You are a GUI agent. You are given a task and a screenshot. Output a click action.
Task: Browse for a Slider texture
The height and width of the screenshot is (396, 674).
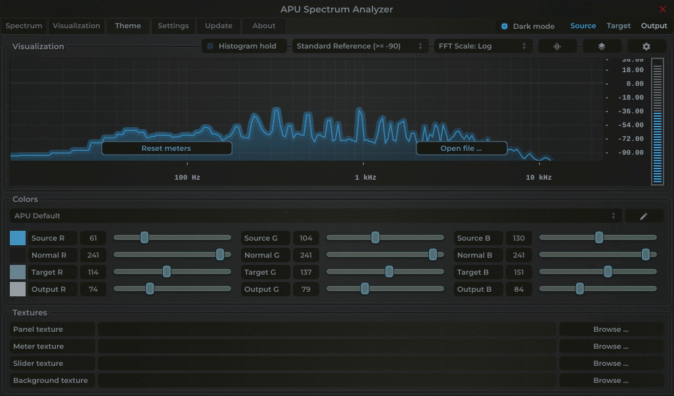click(x=611, y=363)
